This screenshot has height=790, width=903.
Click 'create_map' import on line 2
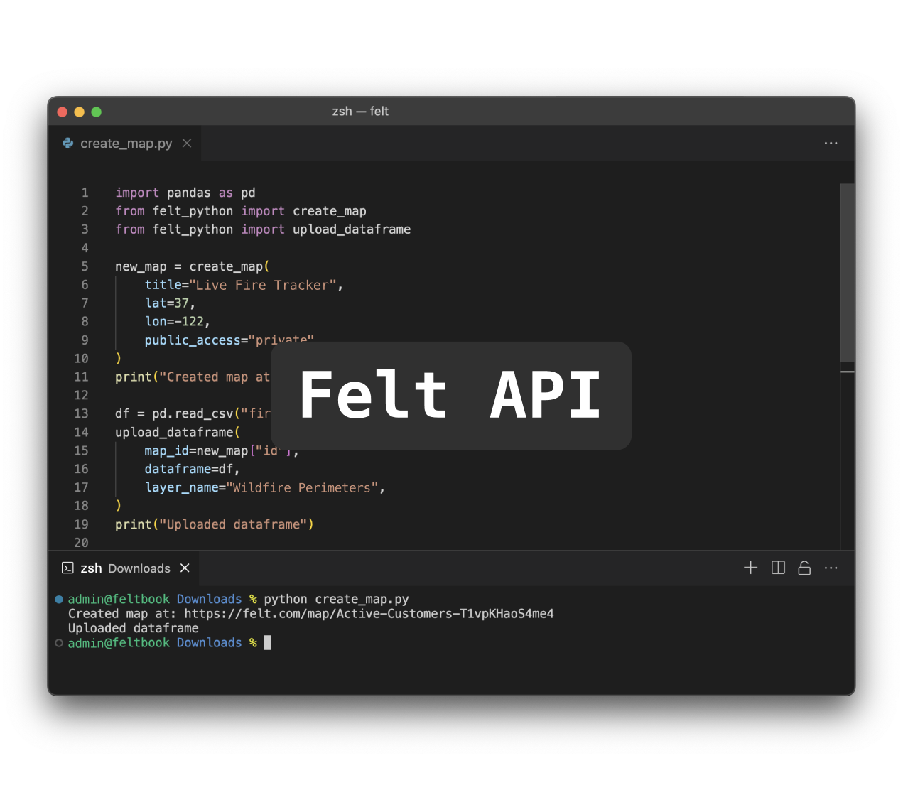[x=330, y=211]
